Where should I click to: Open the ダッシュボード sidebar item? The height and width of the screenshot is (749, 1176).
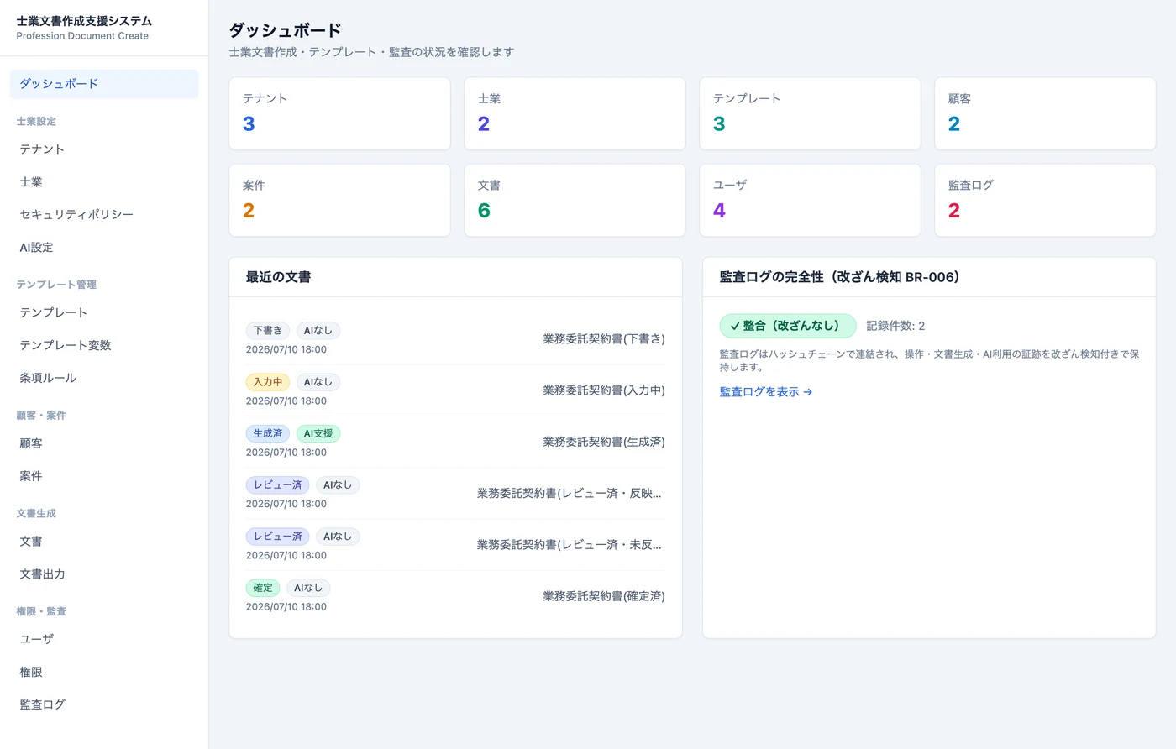tap(104, 84)
